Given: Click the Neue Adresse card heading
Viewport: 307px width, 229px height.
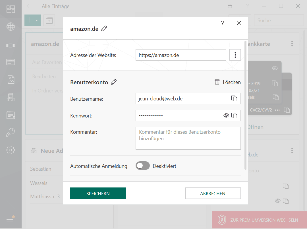Looking at the screenshot, I should (52, 151).
